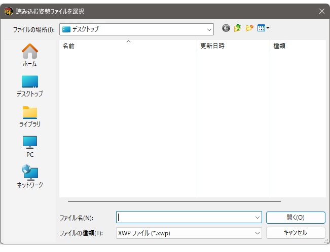Viewport: 330px width, 252px height.
Task: Open ライブラリ in the sidebar
Action: pos(30,116)
